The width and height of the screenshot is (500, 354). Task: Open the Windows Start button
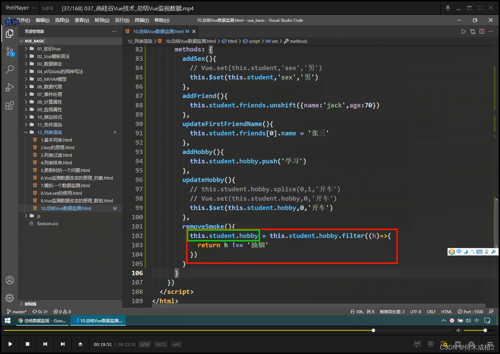[x=8, y=320]
